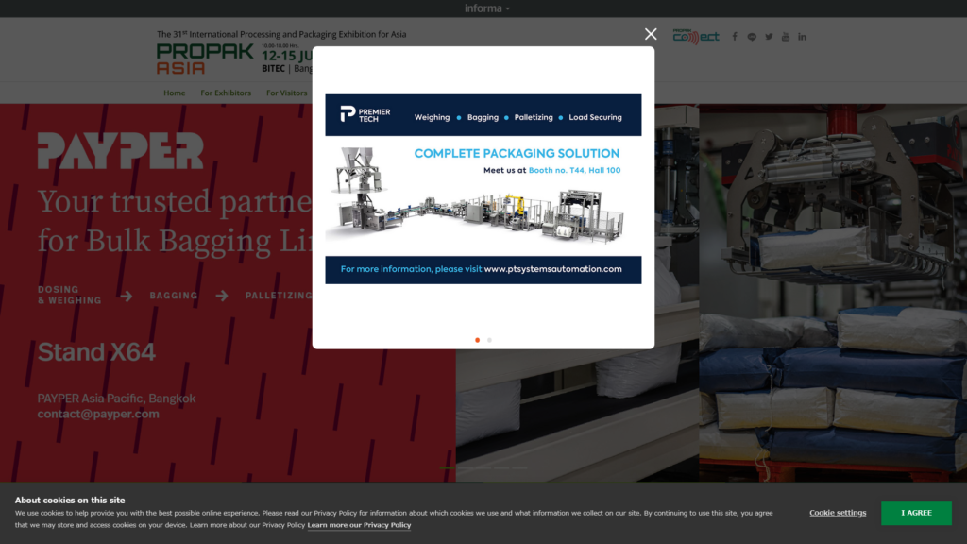Open the YouTube social icon
The image size is (967, 544).
pyautogui.click(x=785, y=37)
